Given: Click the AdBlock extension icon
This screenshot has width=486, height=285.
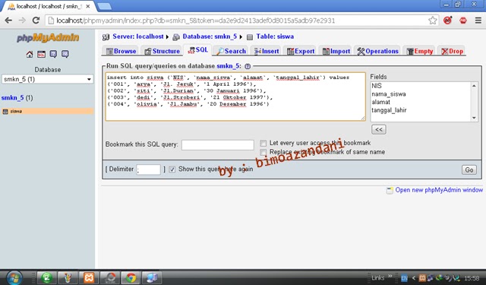Looking at the screenshot, I should 463,21.
